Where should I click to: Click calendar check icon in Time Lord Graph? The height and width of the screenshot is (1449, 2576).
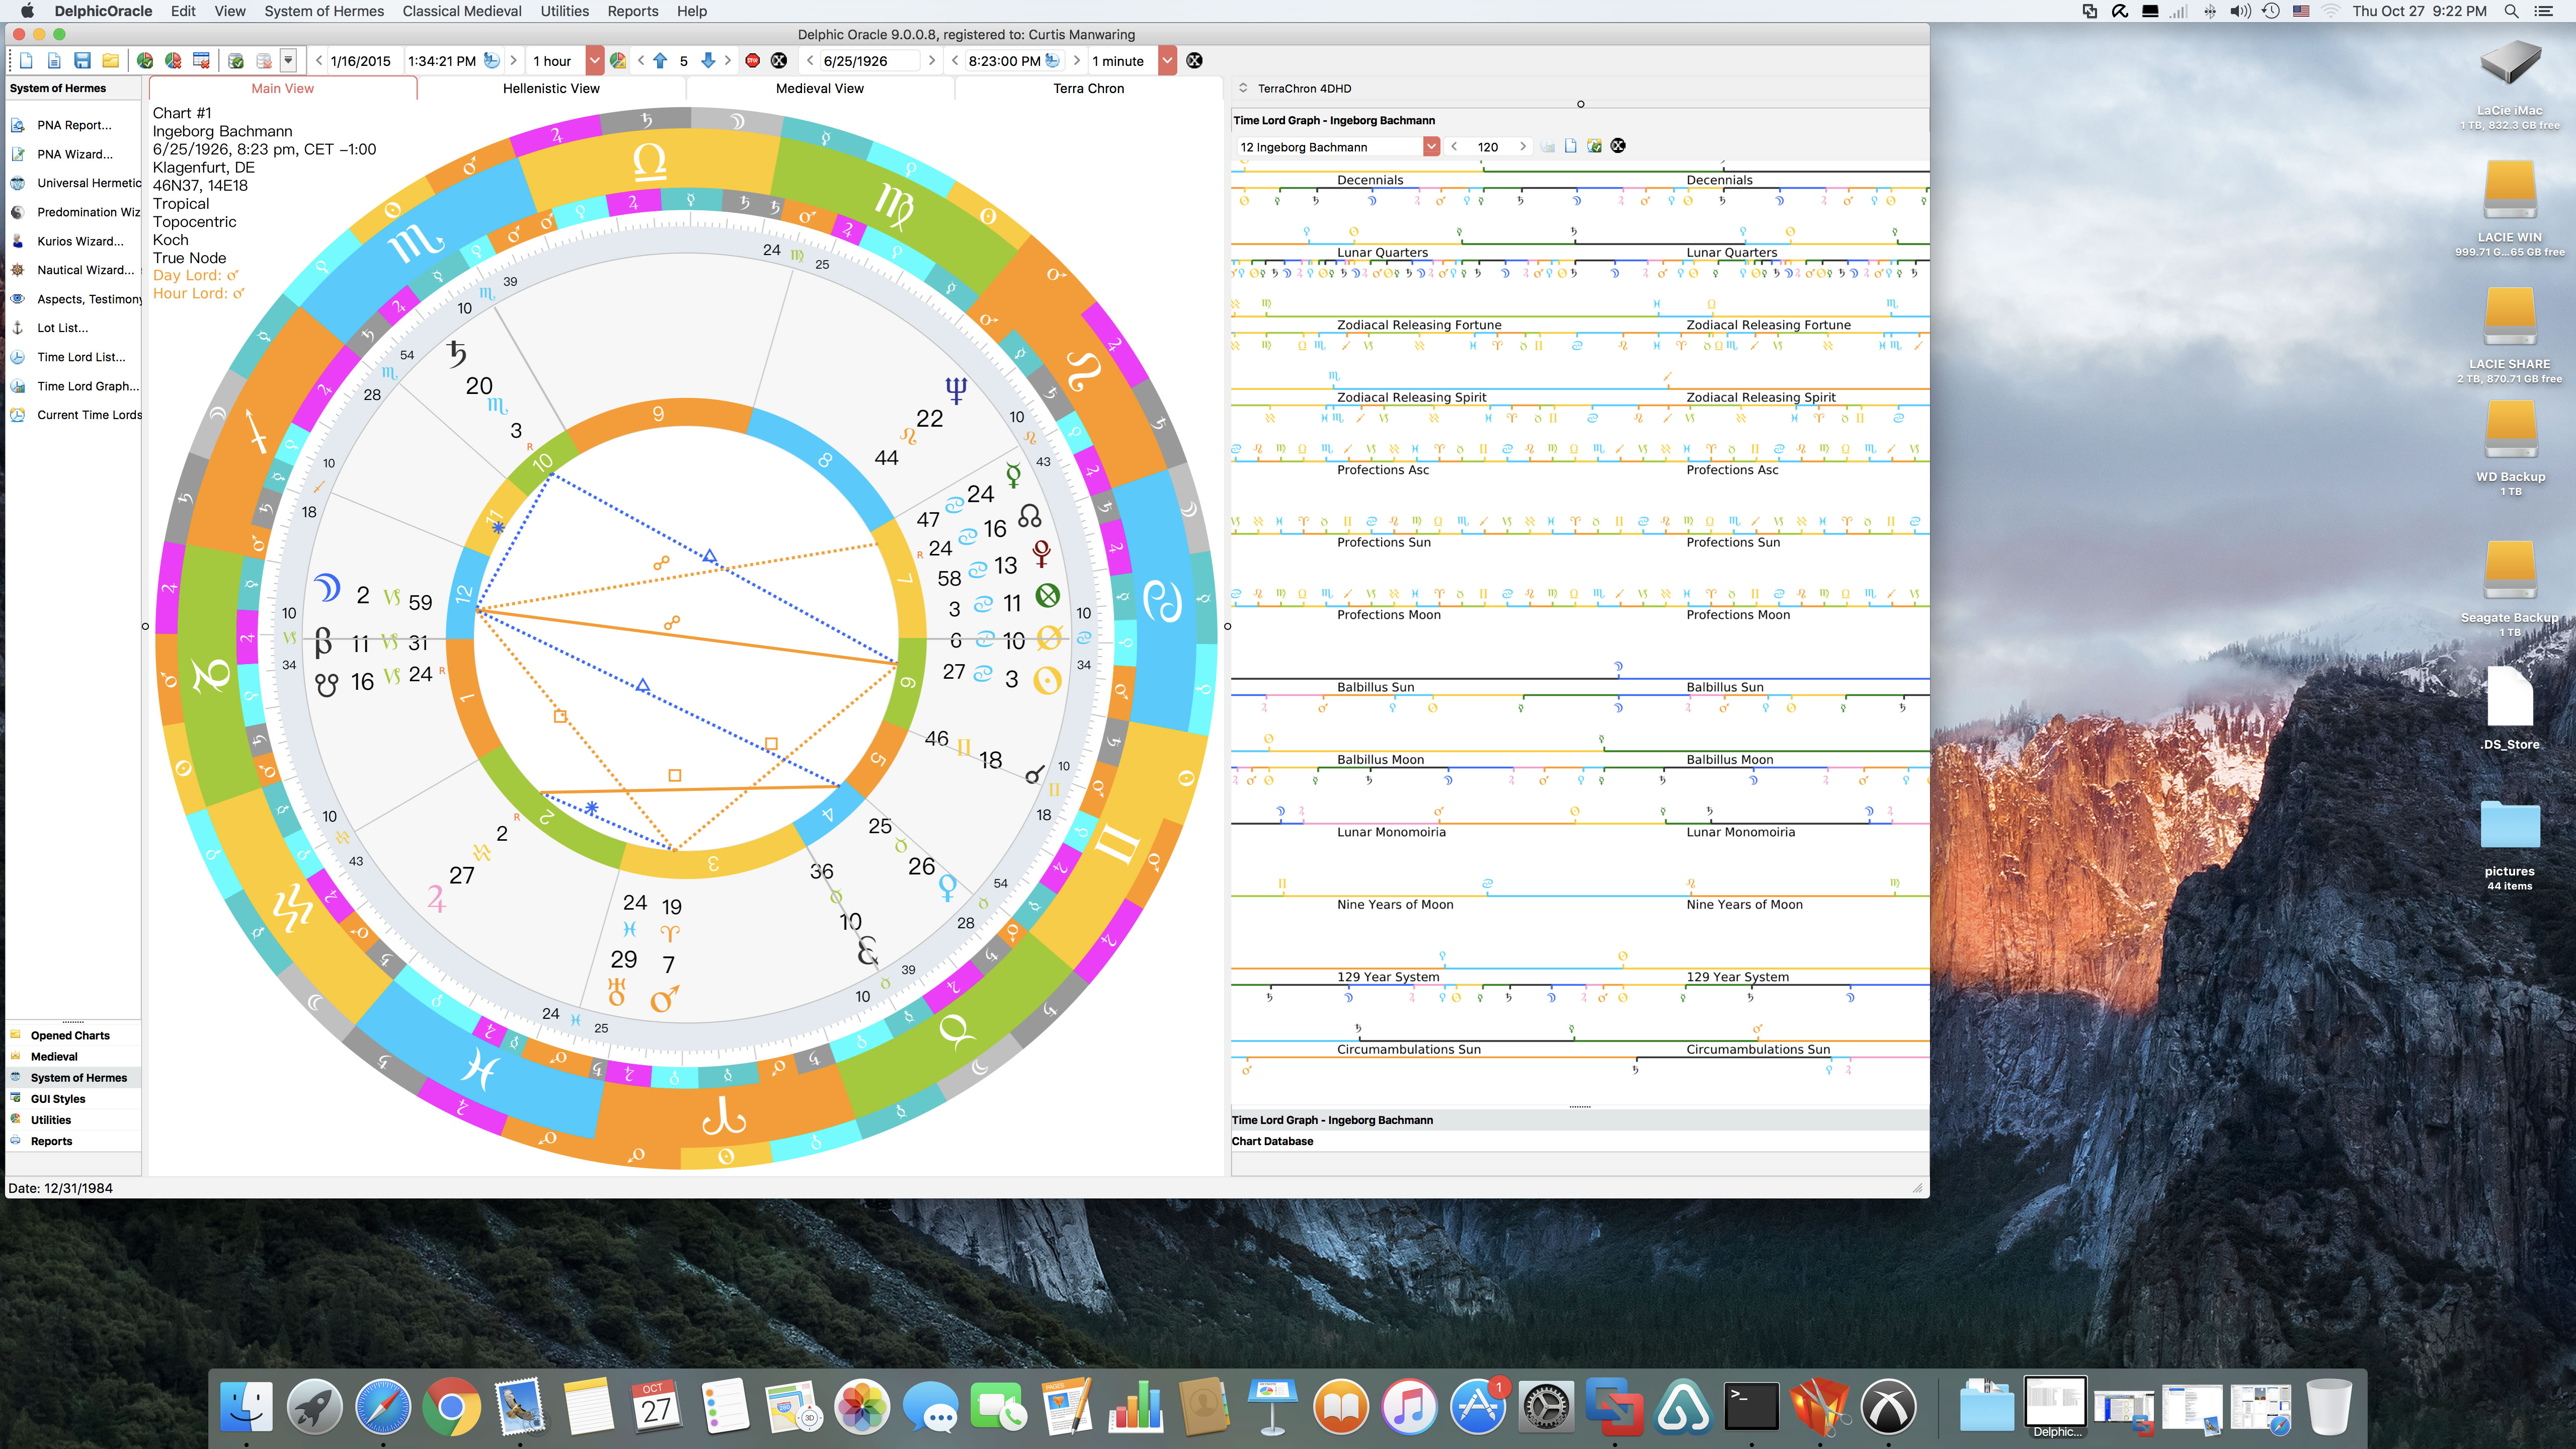[1594, 147]
